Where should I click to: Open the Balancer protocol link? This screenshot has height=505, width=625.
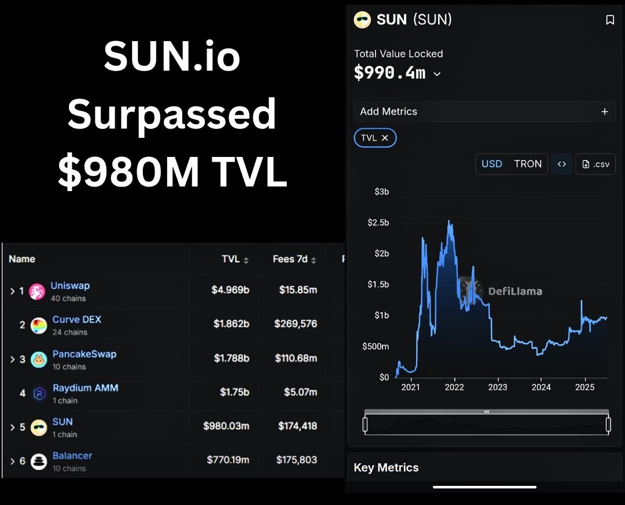(72, 456)
